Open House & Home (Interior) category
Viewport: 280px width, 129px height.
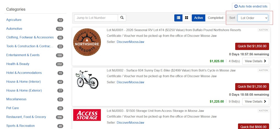click(x=23, y=82)
